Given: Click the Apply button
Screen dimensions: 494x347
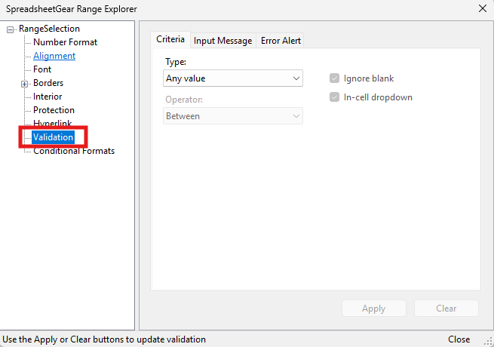Looking at the screenshot, I should [373, 309].
